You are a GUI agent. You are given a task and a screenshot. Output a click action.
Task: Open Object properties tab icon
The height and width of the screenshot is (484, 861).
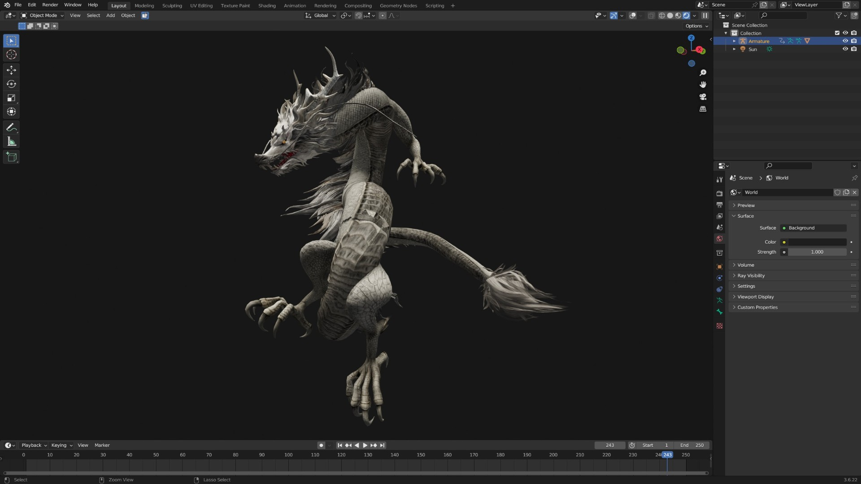click(x=719, y=266)
